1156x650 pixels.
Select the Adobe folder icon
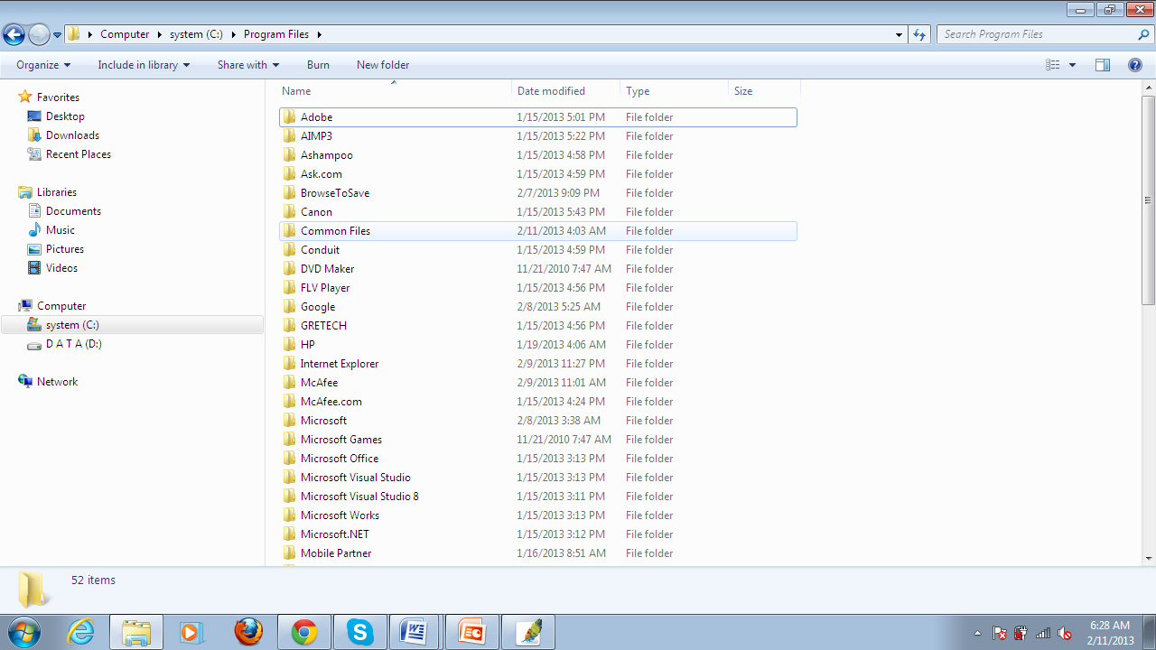(x=289, y=117)
